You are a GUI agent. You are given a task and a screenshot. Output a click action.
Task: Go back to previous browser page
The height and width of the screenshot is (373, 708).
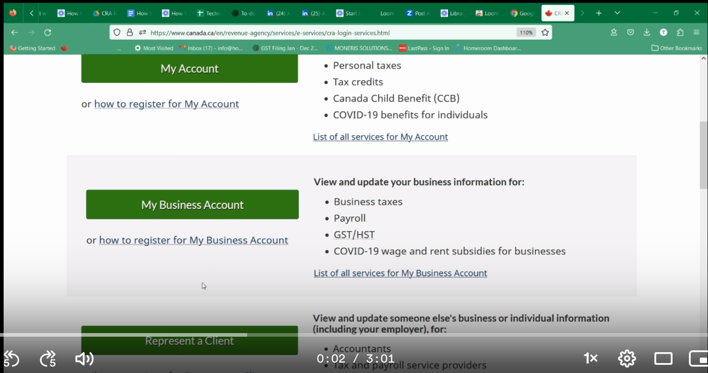point(15,33)
